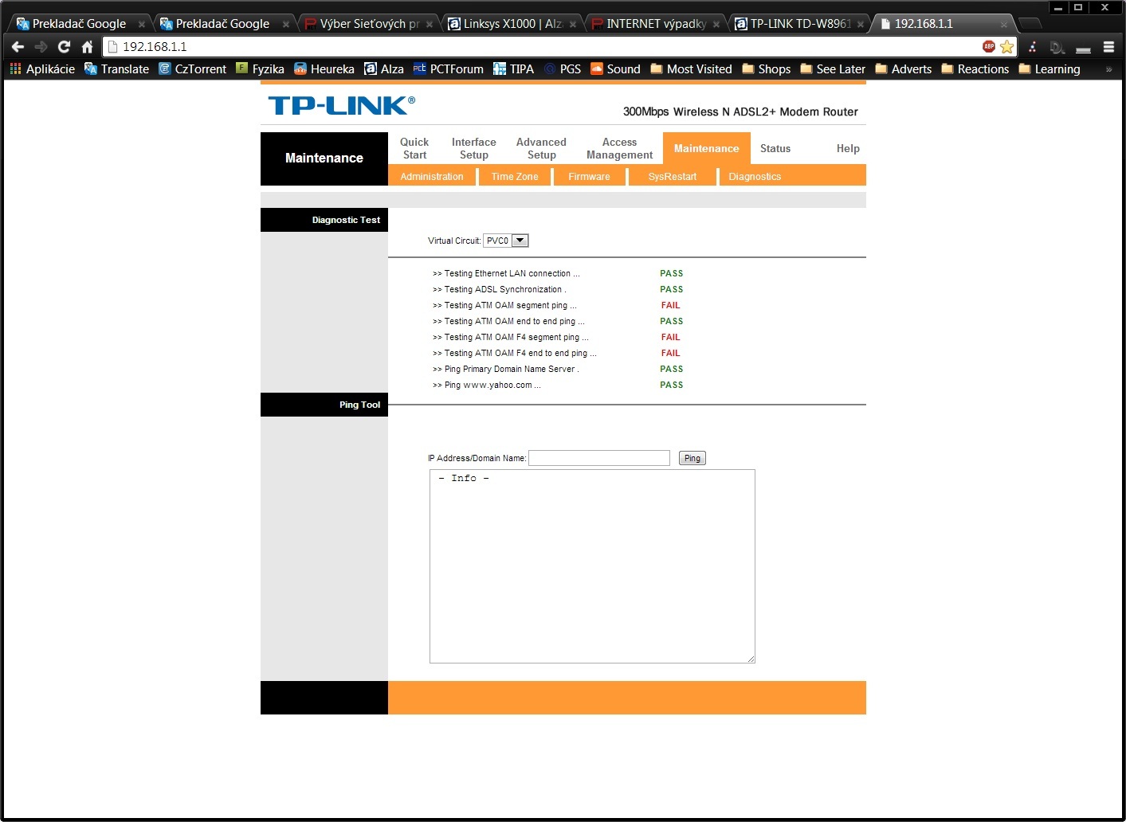This screenshot has width=1126, height=822.
Task: Open the Adverts bookmarks folder
Action: 904,69
